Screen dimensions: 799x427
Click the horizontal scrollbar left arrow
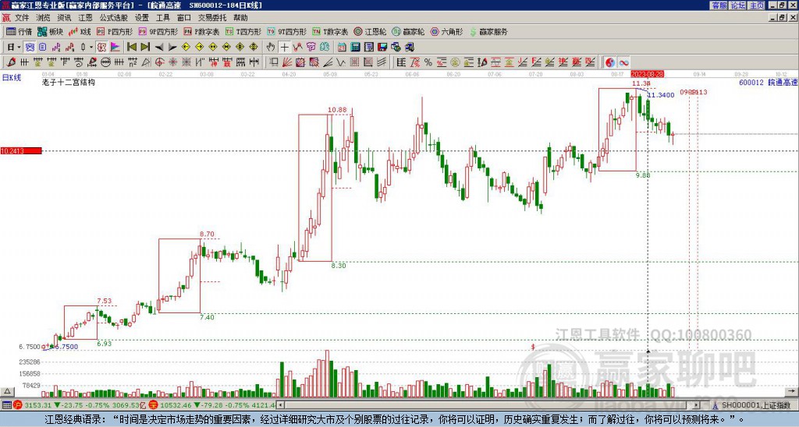281,405
